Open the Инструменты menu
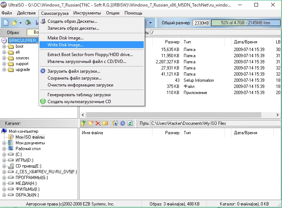Image resolution: width=282 pixels, height=208 pixels. [87, 13]
